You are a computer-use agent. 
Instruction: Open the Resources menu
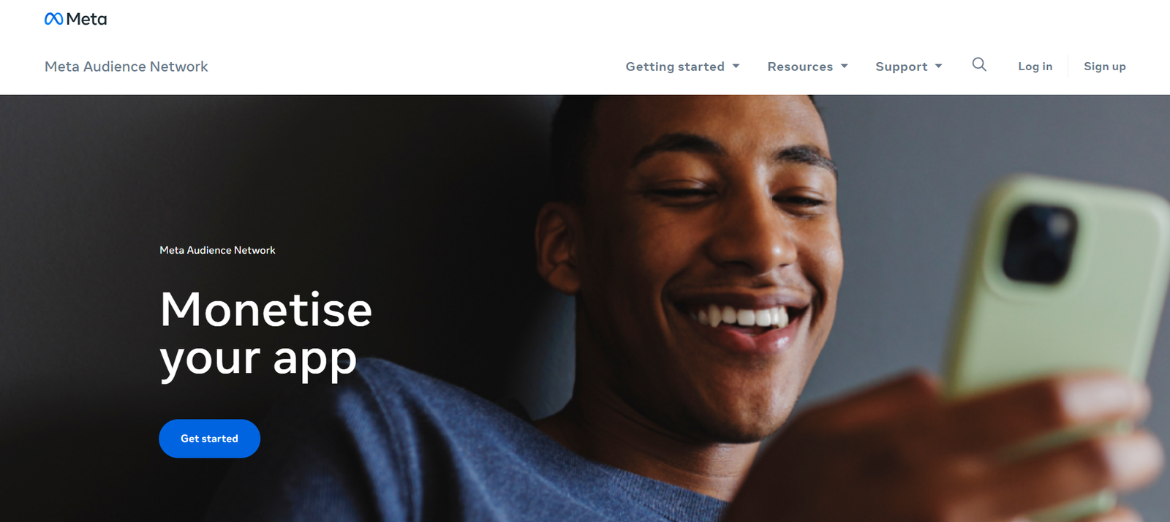(x=800, y=67)
